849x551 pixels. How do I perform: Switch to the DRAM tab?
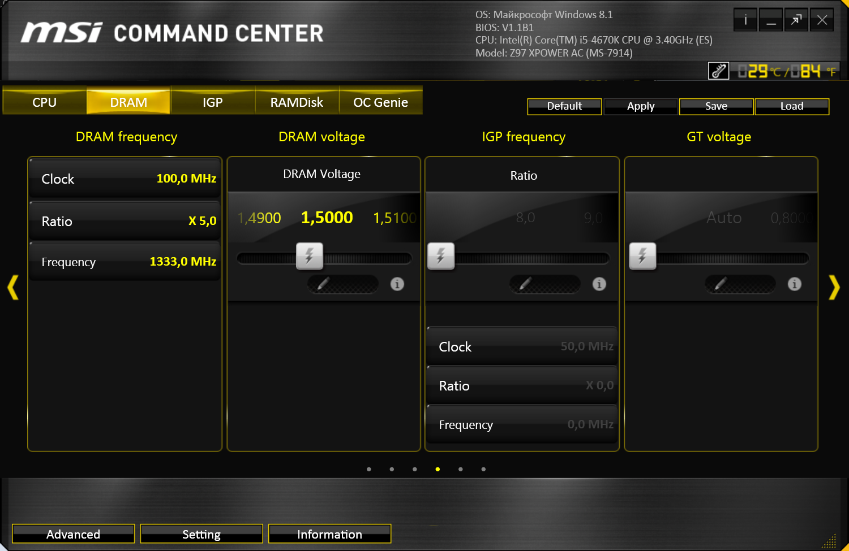128,102
